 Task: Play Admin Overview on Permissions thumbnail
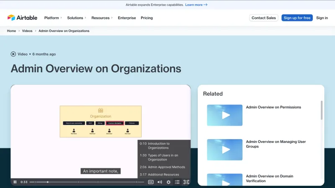(x=224, y=115)
